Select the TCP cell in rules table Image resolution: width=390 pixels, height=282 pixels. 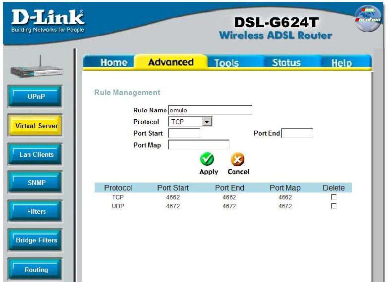(118, 197)
